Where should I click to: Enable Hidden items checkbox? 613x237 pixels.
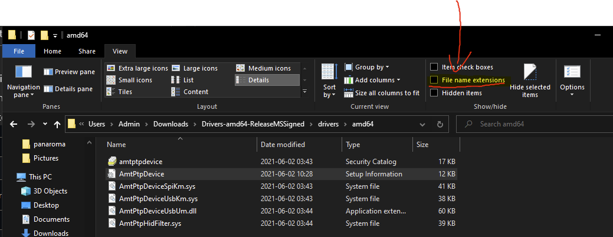pos(434,93)
